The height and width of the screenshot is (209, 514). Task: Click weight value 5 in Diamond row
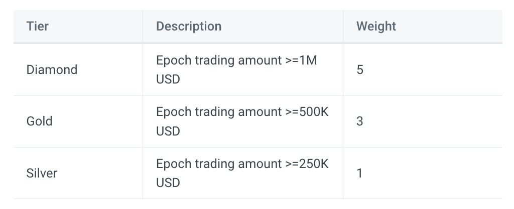coord(360,69)
